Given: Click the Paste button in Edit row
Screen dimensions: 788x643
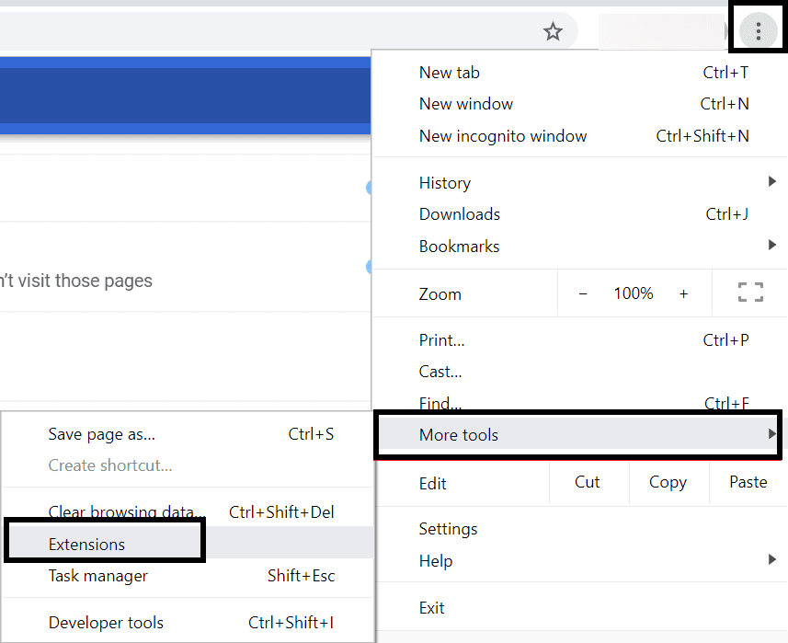Looking at the screenshot, I should [748, 482].
